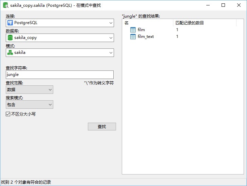Click the 名 column header

(x=148, y=23)
